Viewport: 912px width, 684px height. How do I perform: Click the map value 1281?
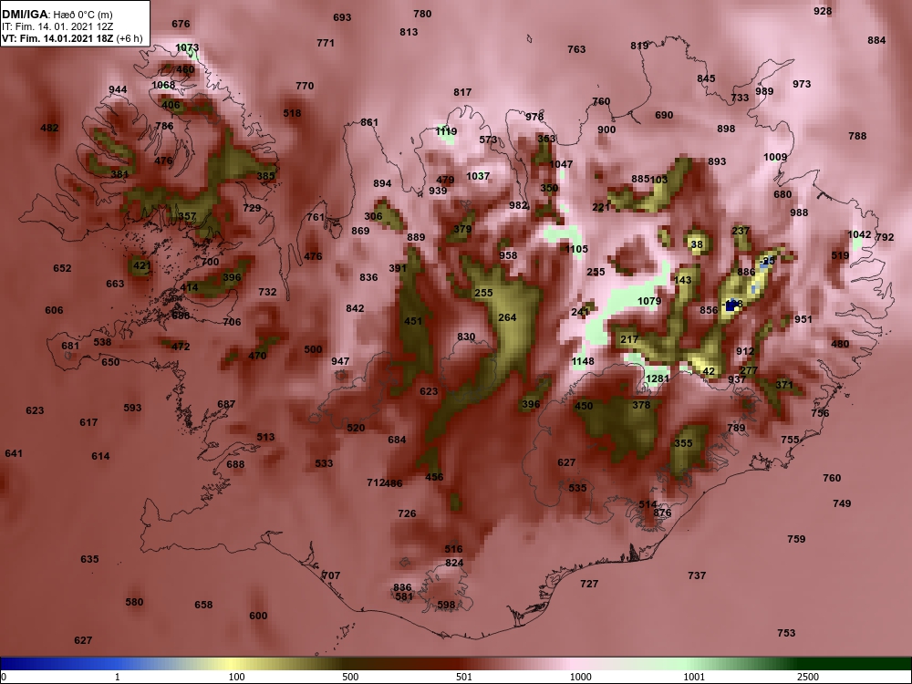click(x=658, y=378)
